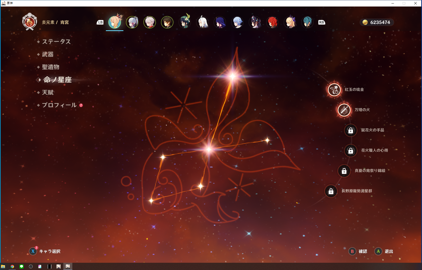
Task: Minimize the 原神 game window
Action: [x=393, y=3]
